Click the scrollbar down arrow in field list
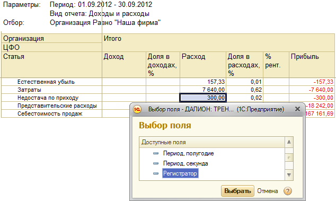 click(289, 175)
